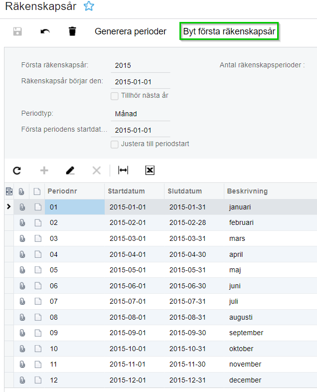Click end date 2015-07-31

(x=194, y=301)
